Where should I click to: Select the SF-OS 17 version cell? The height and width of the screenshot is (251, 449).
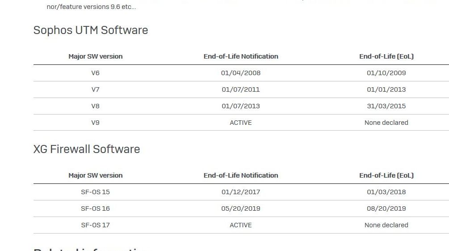[95, 225]
